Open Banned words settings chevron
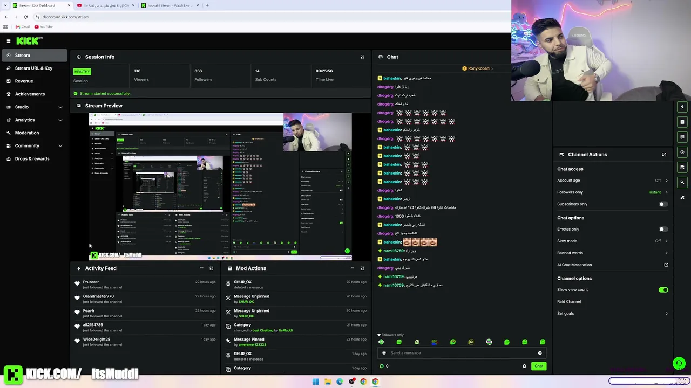 [666, 253]
